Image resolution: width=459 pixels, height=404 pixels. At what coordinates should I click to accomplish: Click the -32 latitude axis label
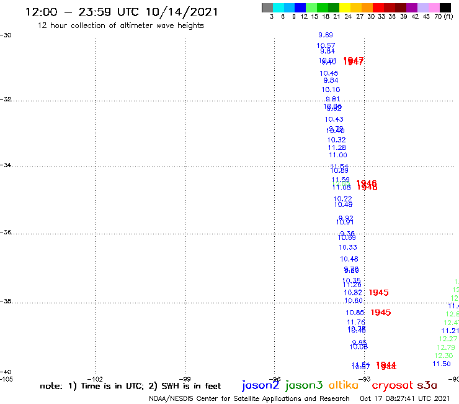click(6, 99)
